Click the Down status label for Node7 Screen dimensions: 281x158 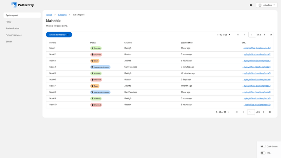[95, 86]
